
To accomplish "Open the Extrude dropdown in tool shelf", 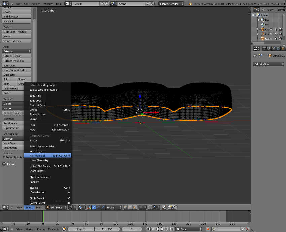I will [16, 51].
